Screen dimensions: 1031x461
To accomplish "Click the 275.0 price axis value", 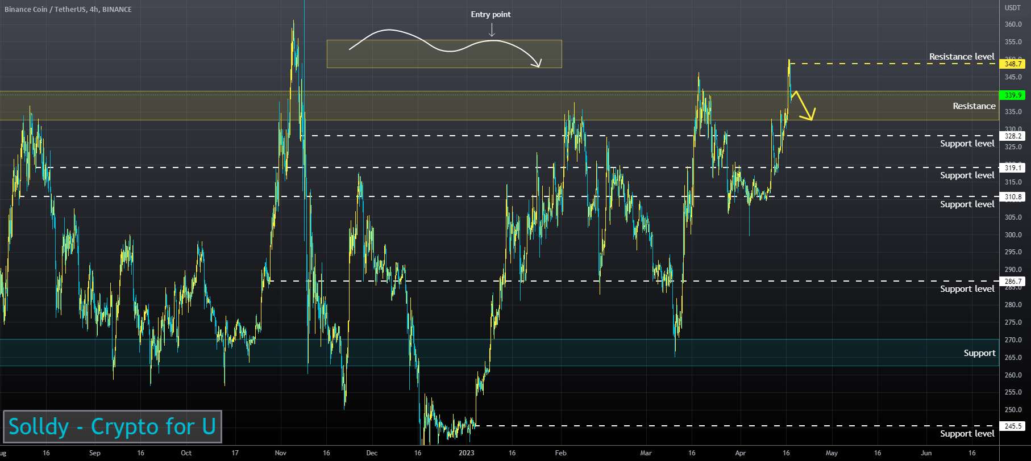I will tap(1013, 322).
